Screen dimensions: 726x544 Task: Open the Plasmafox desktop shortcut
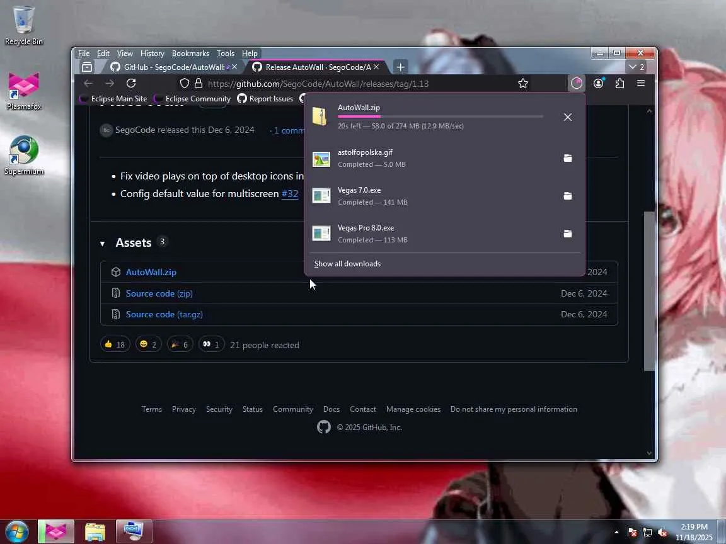tap(23, 91)
